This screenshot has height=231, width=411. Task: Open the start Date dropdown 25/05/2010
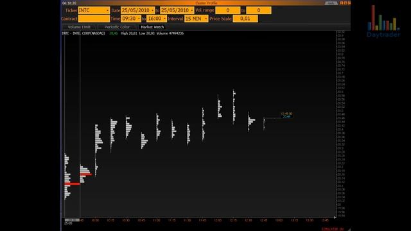coord(137,10)
